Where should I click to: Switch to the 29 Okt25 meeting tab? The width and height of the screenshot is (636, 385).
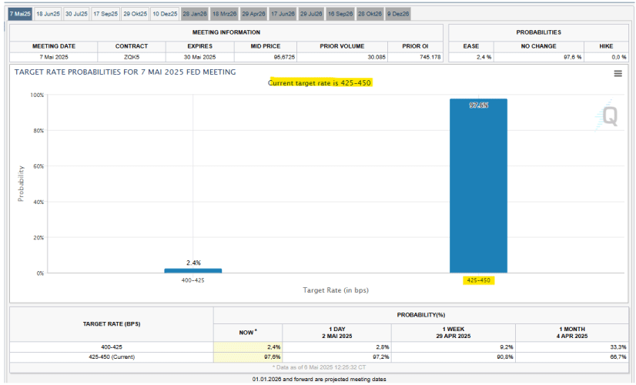(134, 14)
